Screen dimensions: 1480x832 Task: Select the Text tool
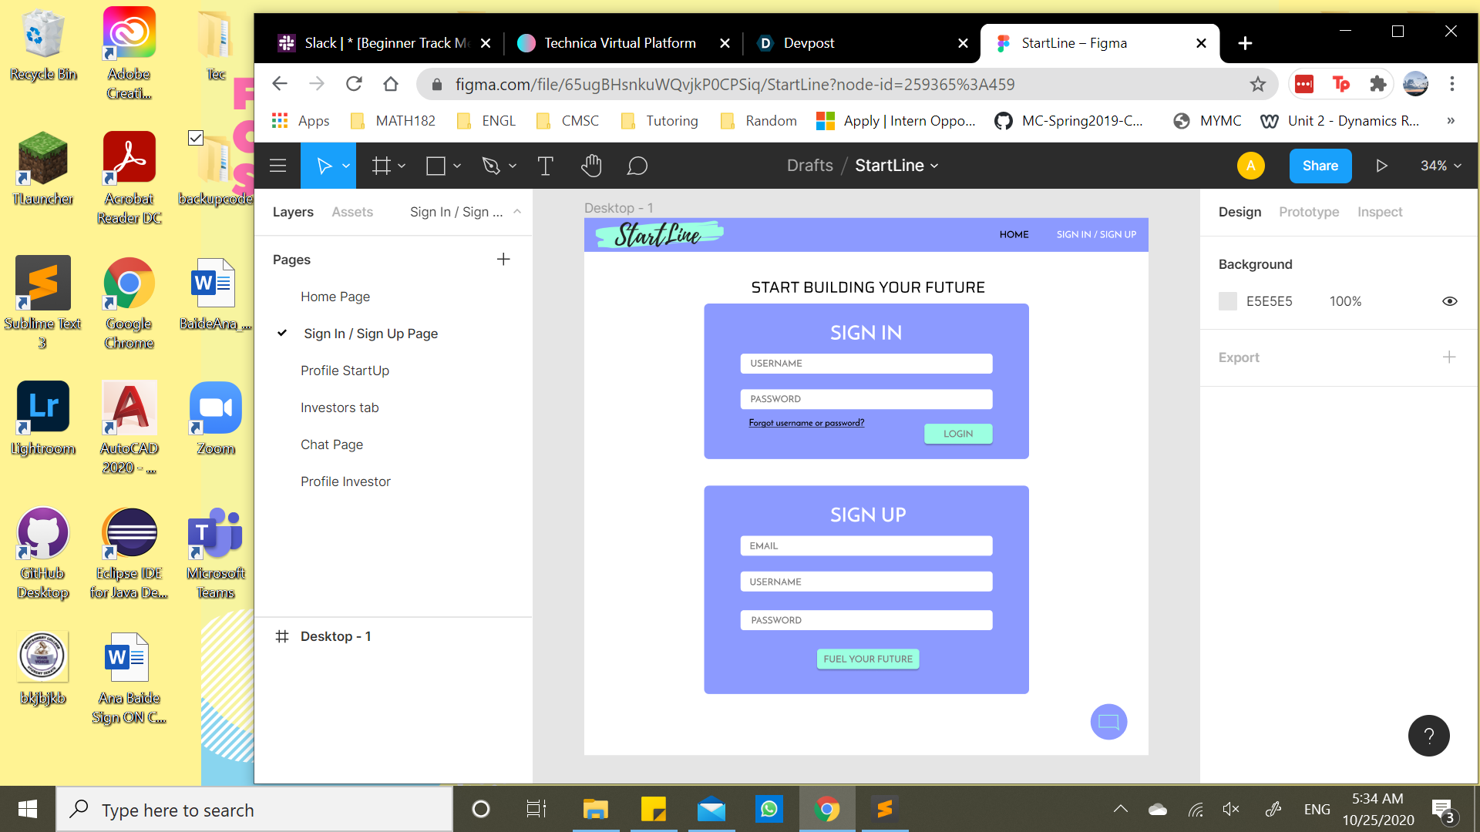(x=545, y=166)
